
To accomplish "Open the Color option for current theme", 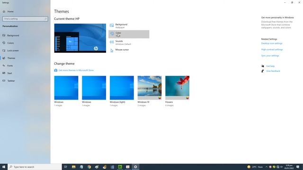I will (x=129, y=34).
